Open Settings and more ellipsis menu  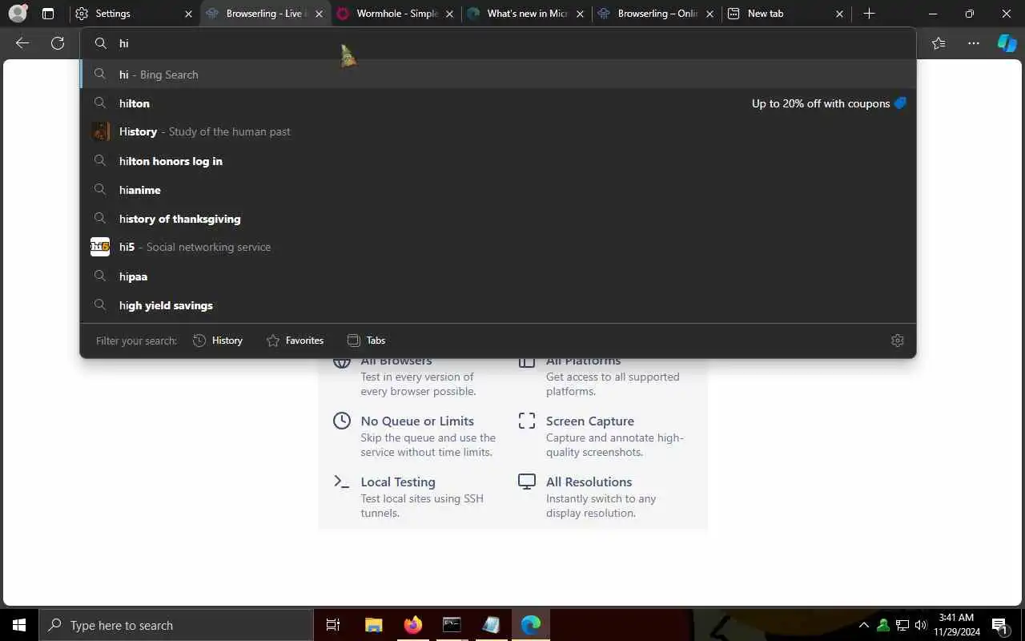pos(973,43)
